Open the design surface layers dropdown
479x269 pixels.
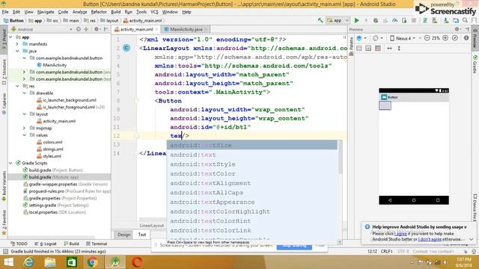[361, 38]
